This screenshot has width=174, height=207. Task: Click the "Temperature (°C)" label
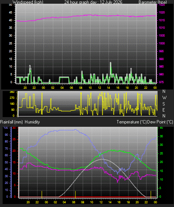pos(131,122)
